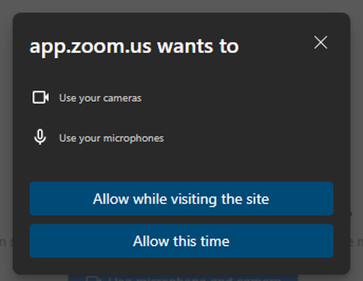Tap the camera permission icon beside 'Use your cameras'
This screenshot has width=363, height=281.
coord(41,98)
